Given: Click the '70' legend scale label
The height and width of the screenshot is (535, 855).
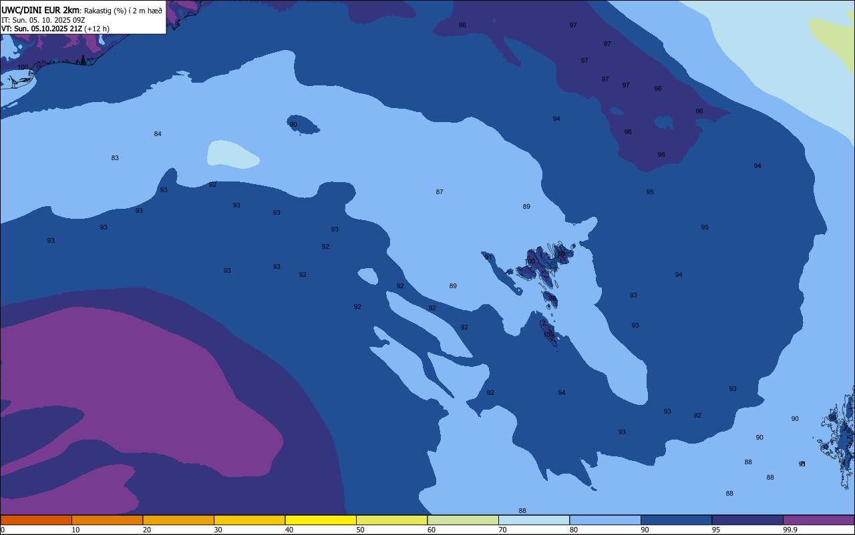Looking at the screenshot, I should pyautogui.click(x=502, y=530).
